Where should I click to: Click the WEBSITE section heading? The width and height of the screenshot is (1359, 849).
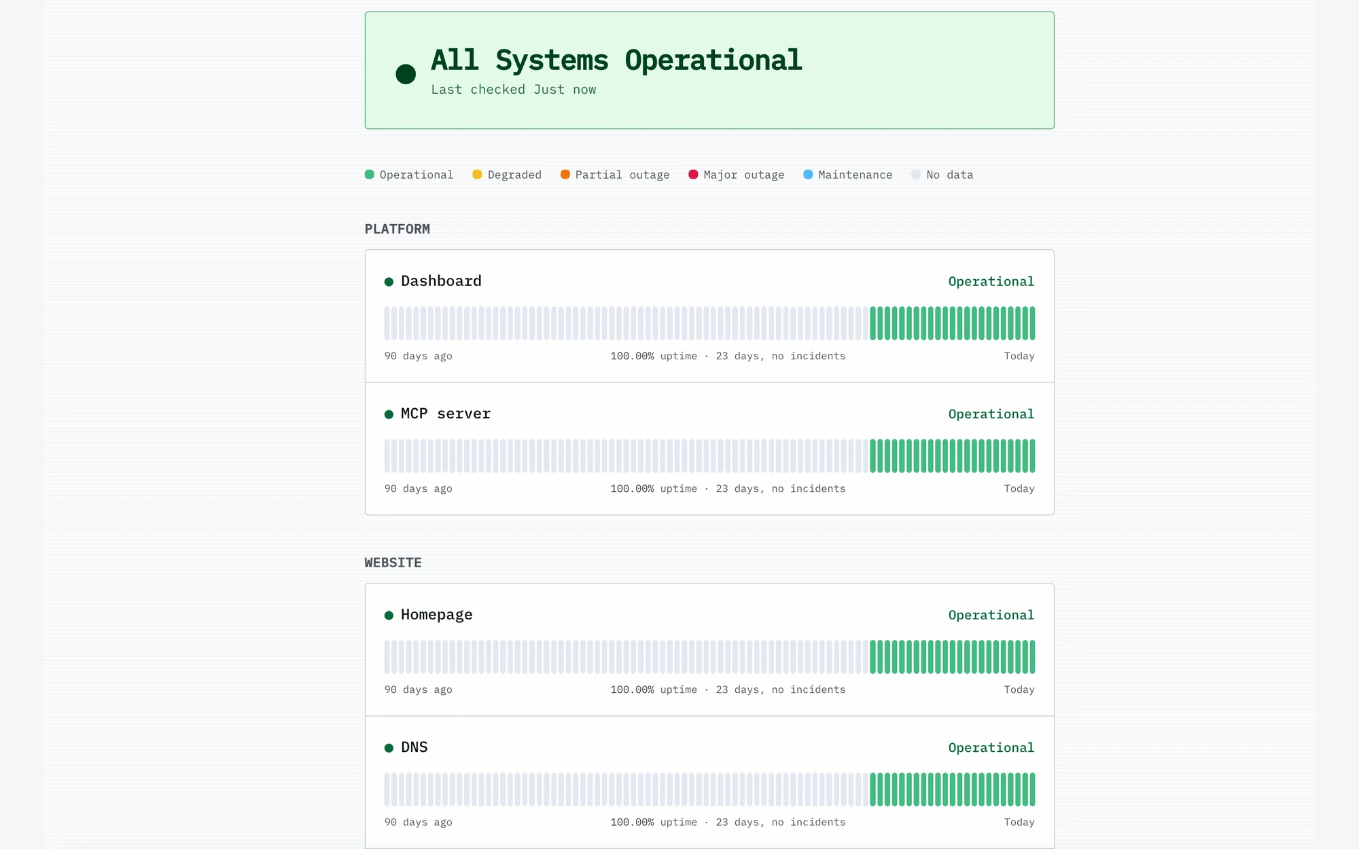pyautogui.click(x=393, y=562)
